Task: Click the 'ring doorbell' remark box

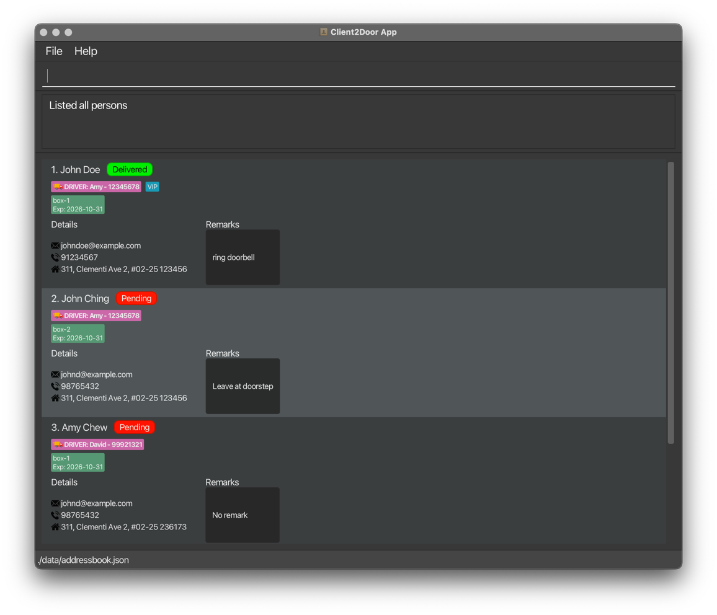Action: click(243, 257)
